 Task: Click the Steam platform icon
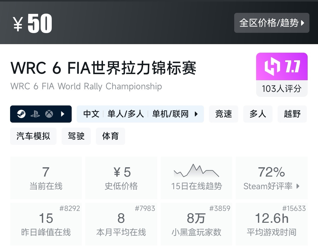[21, 114]
